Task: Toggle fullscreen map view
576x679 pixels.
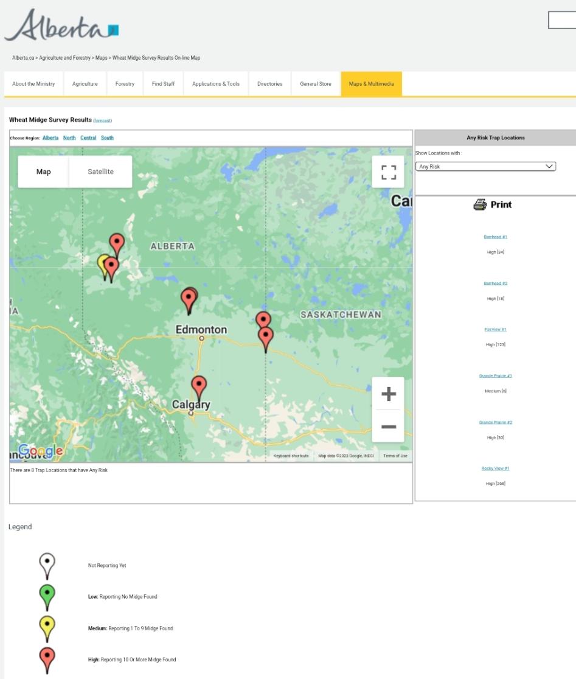Action: click(x=388, y=172)
